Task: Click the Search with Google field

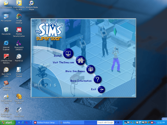Action: pos(105,123)
